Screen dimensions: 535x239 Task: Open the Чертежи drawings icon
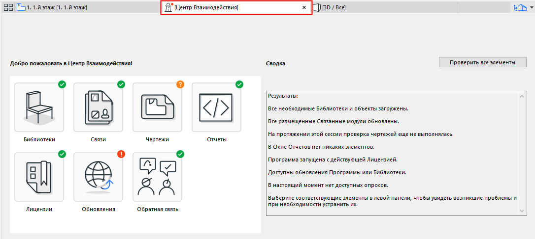157,107
